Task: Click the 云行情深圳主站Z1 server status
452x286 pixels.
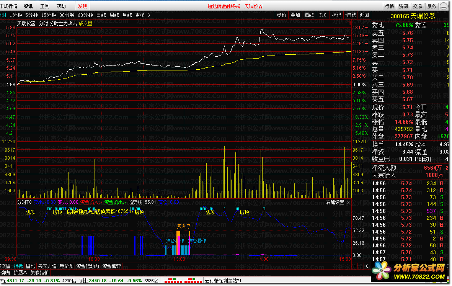Action: coord(224,281)
